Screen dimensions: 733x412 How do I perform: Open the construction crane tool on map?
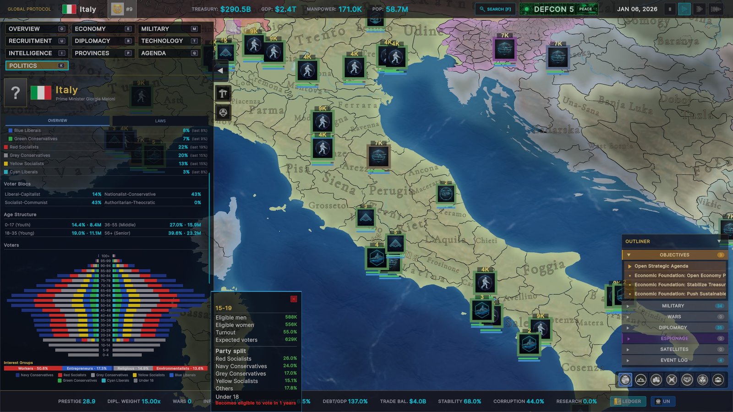coord(223,93)
